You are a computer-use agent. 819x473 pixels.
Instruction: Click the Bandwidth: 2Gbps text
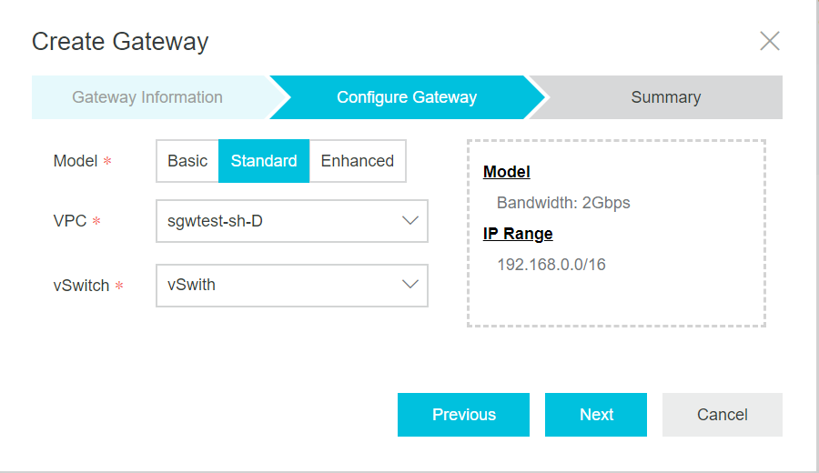(563, 203)
